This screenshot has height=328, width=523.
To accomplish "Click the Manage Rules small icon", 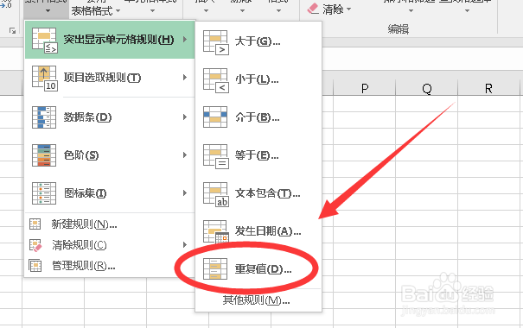I will [35, 266].
